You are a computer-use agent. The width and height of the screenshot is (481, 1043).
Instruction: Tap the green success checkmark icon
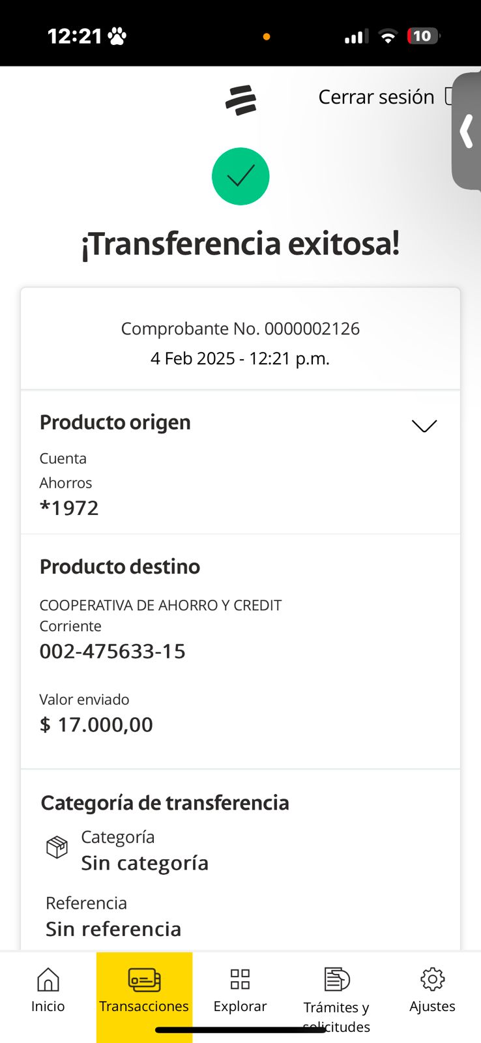(x=241, y=177)
